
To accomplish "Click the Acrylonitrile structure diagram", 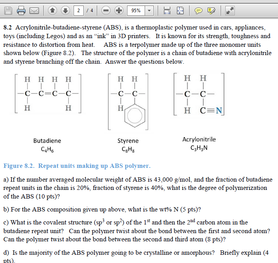I will click(x=199, y=94).
